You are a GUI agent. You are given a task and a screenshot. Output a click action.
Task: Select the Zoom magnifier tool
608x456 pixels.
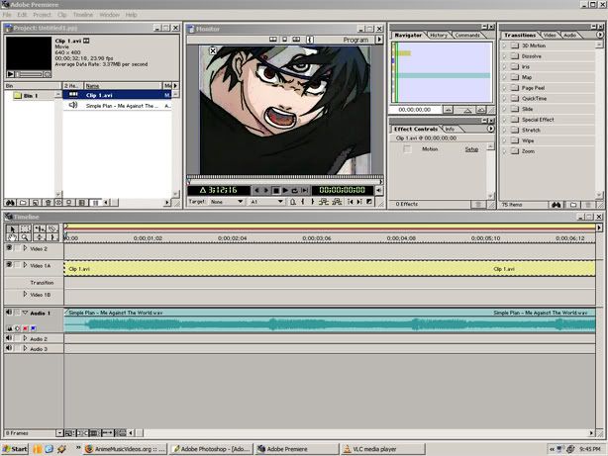pyautogui.click(x=25, y=237)
